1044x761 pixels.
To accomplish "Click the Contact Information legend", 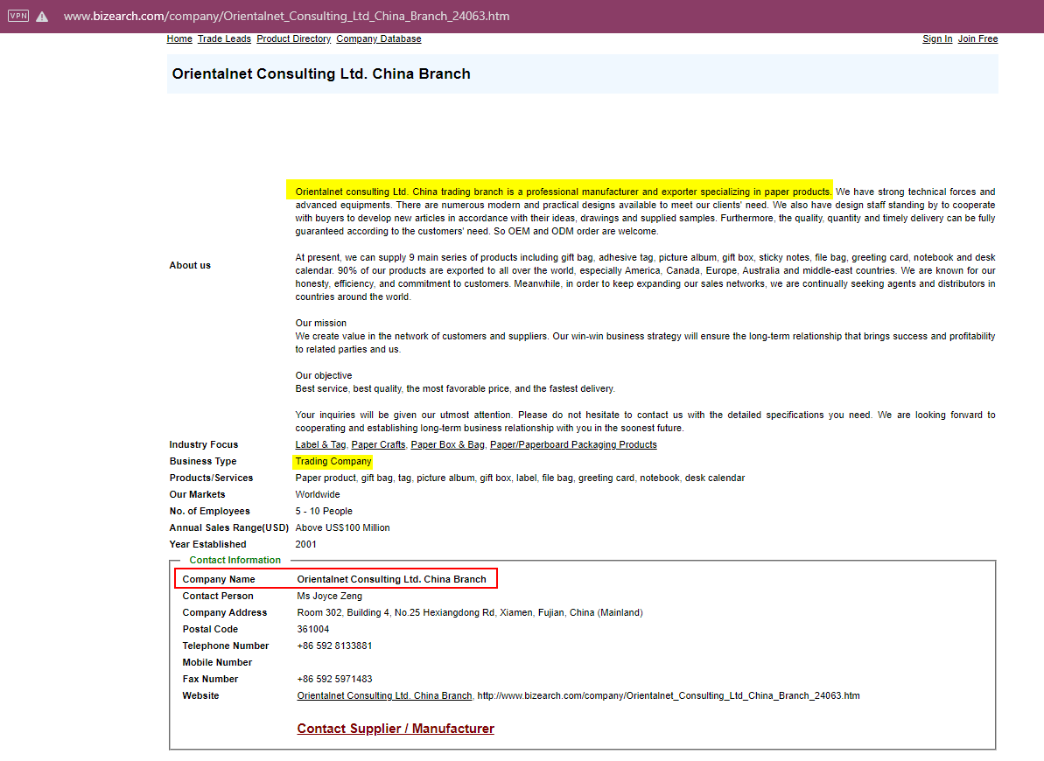I will tap(235, 560).
